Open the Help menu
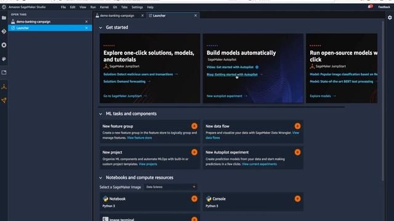 150,7
